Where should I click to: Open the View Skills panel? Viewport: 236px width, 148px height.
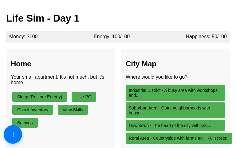73,110
